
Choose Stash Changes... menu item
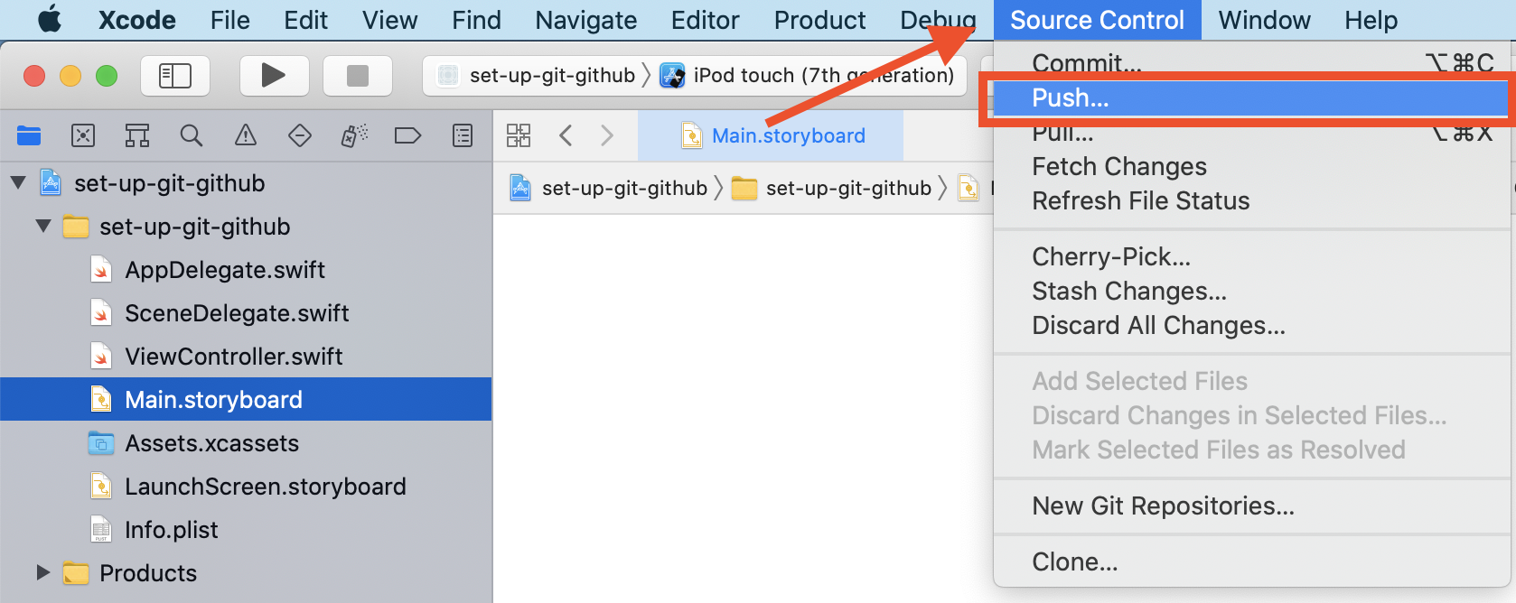[x=1252, y=291]
